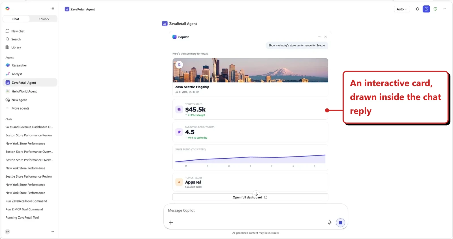Switch to the Chat tab
Screen dimensions: 453x239
click(16, 19)
